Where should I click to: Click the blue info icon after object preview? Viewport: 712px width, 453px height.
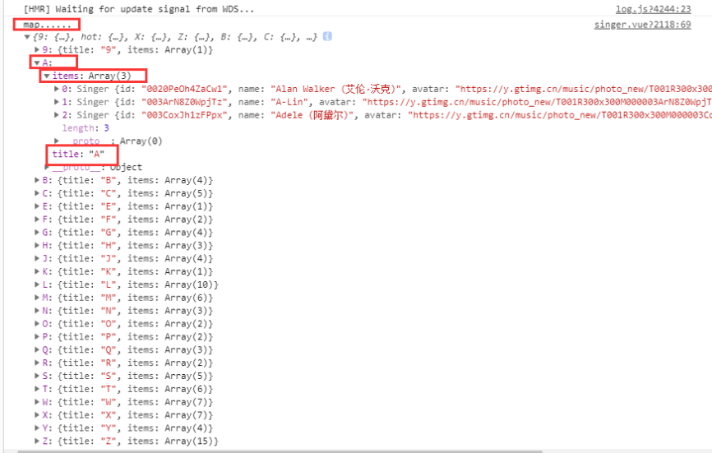point(327,36)
